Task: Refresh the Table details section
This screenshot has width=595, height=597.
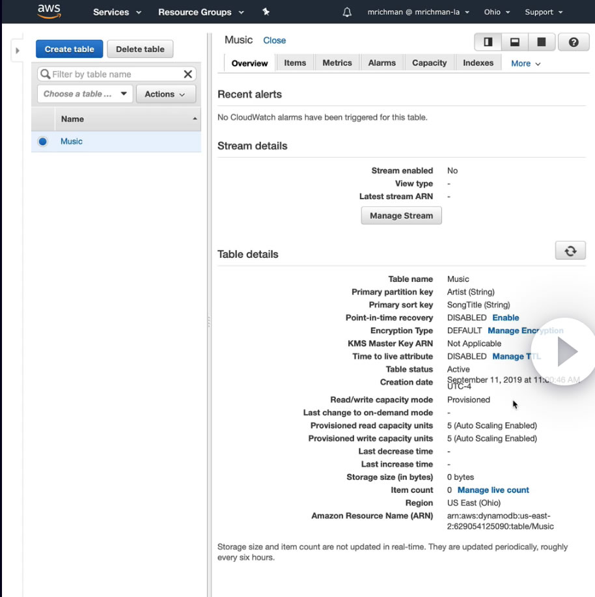Action: pyautogui.click(x=570, y=251)
